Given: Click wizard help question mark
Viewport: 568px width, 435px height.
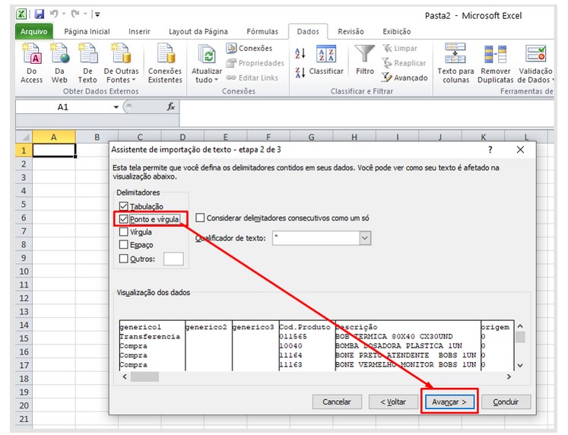Looking at the screenshot, I should pyautogui.click(x=490, y=150).
